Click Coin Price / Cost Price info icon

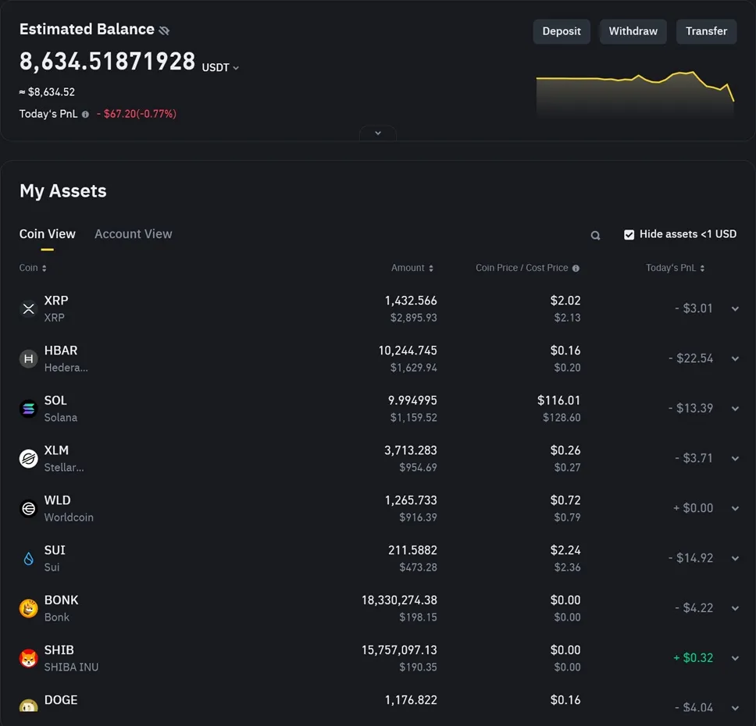pos(576,268)
